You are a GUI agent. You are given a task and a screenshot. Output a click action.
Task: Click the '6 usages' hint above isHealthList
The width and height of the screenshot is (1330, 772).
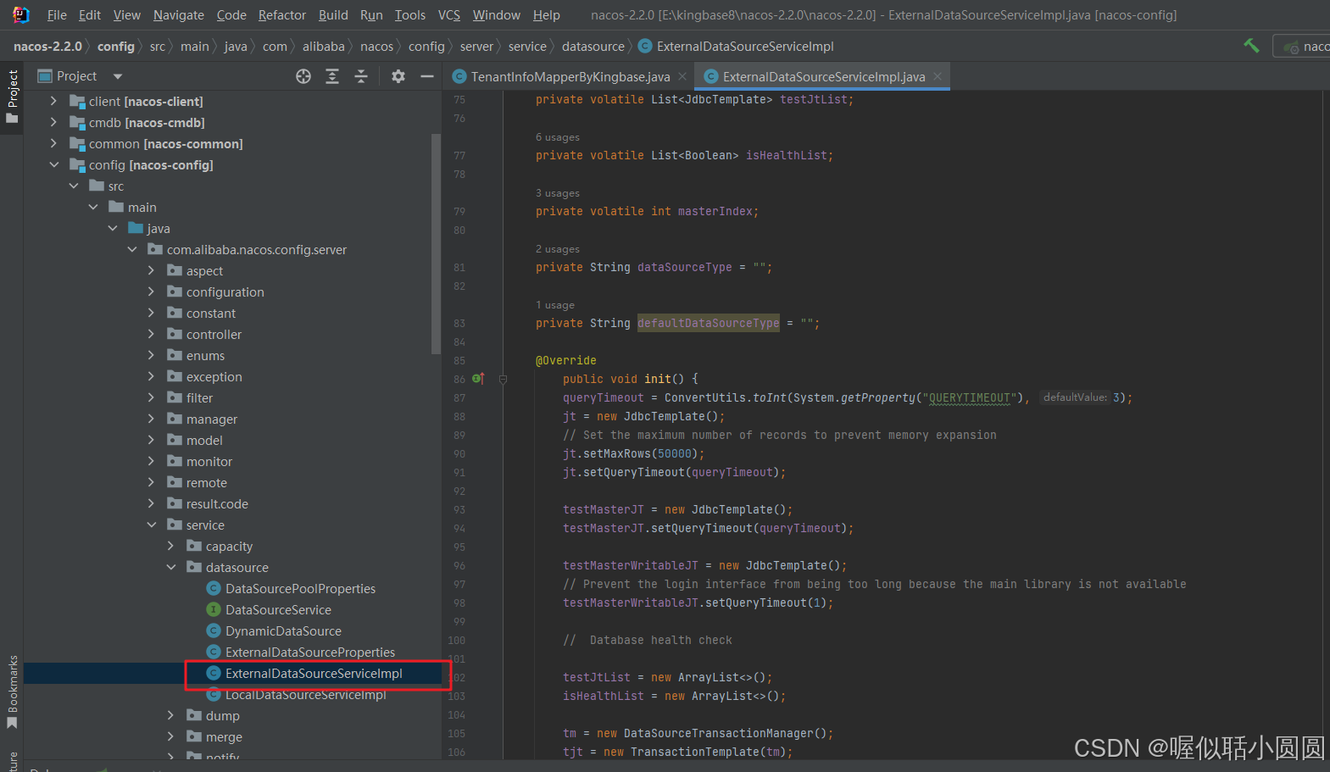558,137
